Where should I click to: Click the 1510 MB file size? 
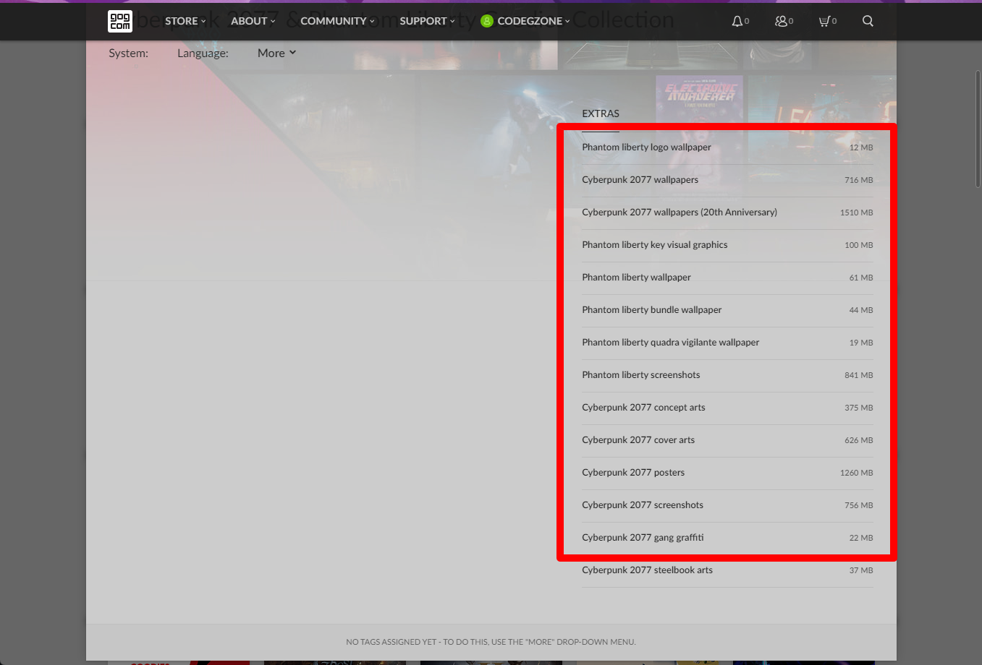pyautogui.click(x=856, y=213)
